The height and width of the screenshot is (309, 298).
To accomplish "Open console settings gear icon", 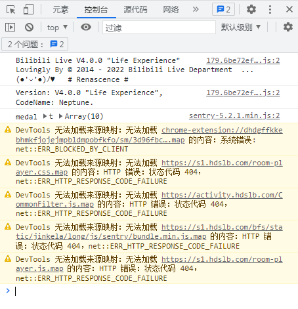I will click(288, 27).
